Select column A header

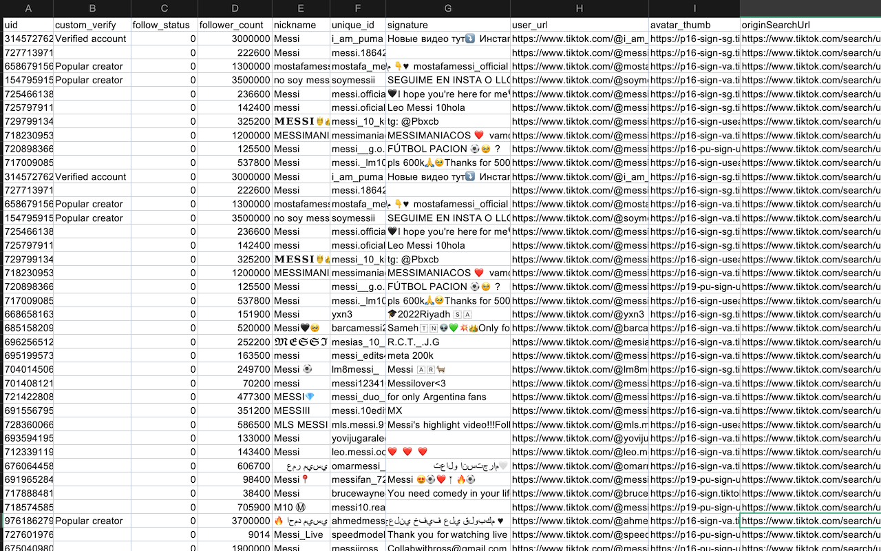[28, 8]
